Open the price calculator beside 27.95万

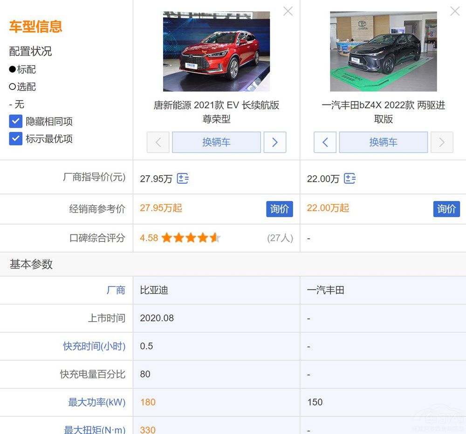pyautogui.click(x=183, y=179)
